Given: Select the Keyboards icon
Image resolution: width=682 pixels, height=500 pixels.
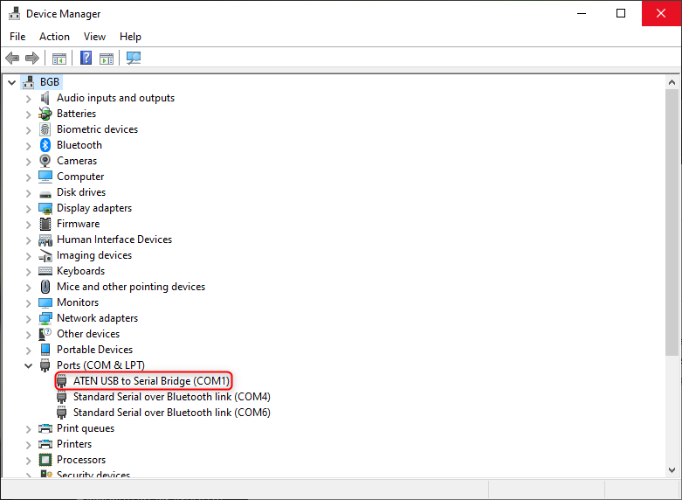Looking at the screenshot, I should (45, 271).
